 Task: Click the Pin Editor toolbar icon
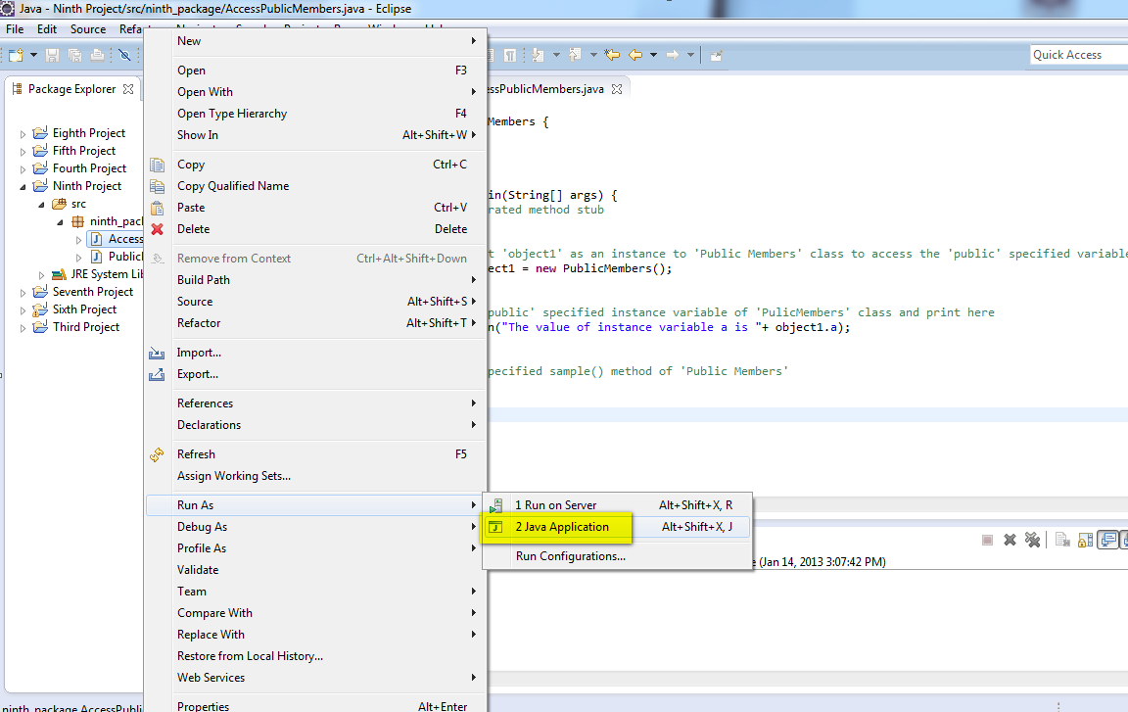(716, 56)
